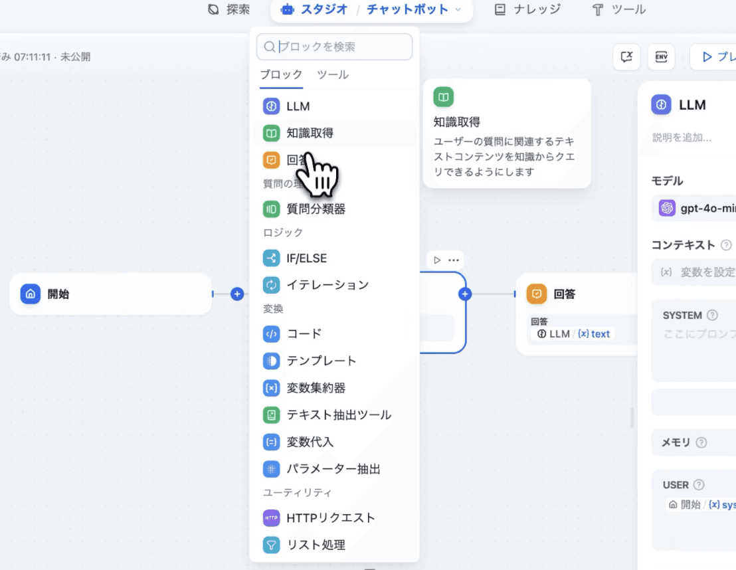Select the 知識取得 block icon
Screen dimensions: 736x570
click(x=271, y=133)
